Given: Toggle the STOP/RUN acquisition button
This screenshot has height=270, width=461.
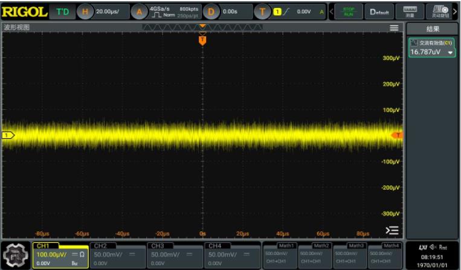Looking at the screenshot, I should click(349, 11).
